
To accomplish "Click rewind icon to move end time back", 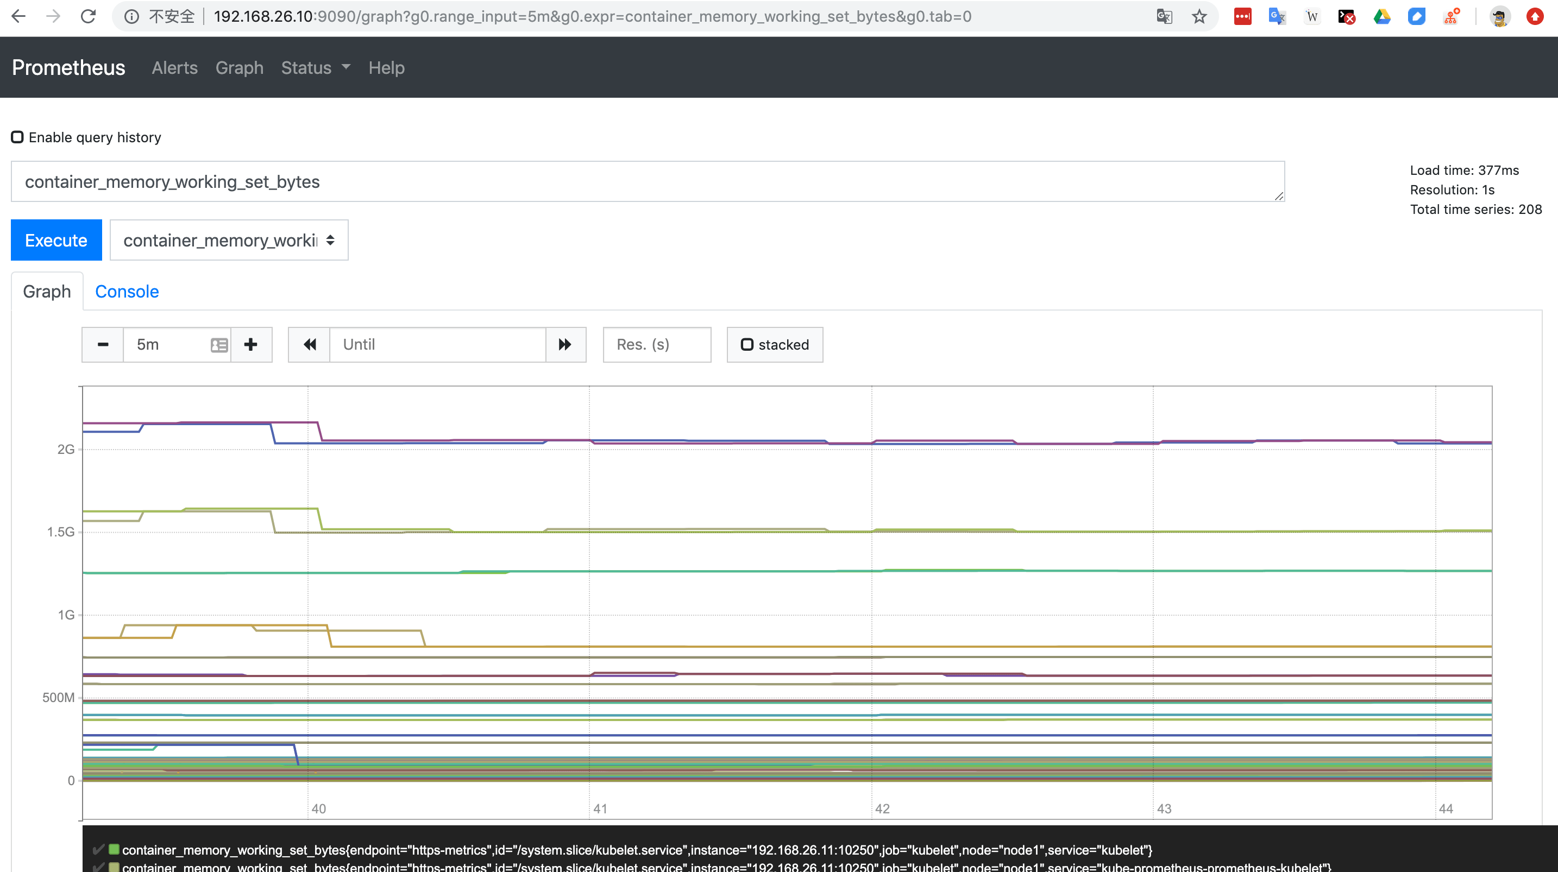I will coord(310,345).
